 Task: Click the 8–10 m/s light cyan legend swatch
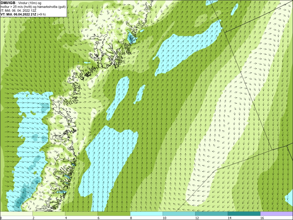click(x=146, y=214)
